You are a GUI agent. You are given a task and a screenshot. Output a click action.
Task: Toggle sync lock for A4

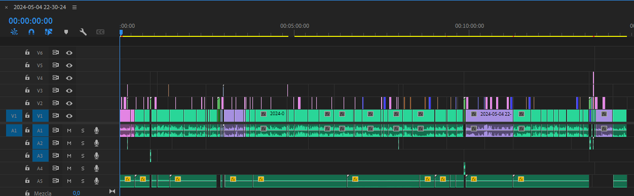tap(55, 168)
